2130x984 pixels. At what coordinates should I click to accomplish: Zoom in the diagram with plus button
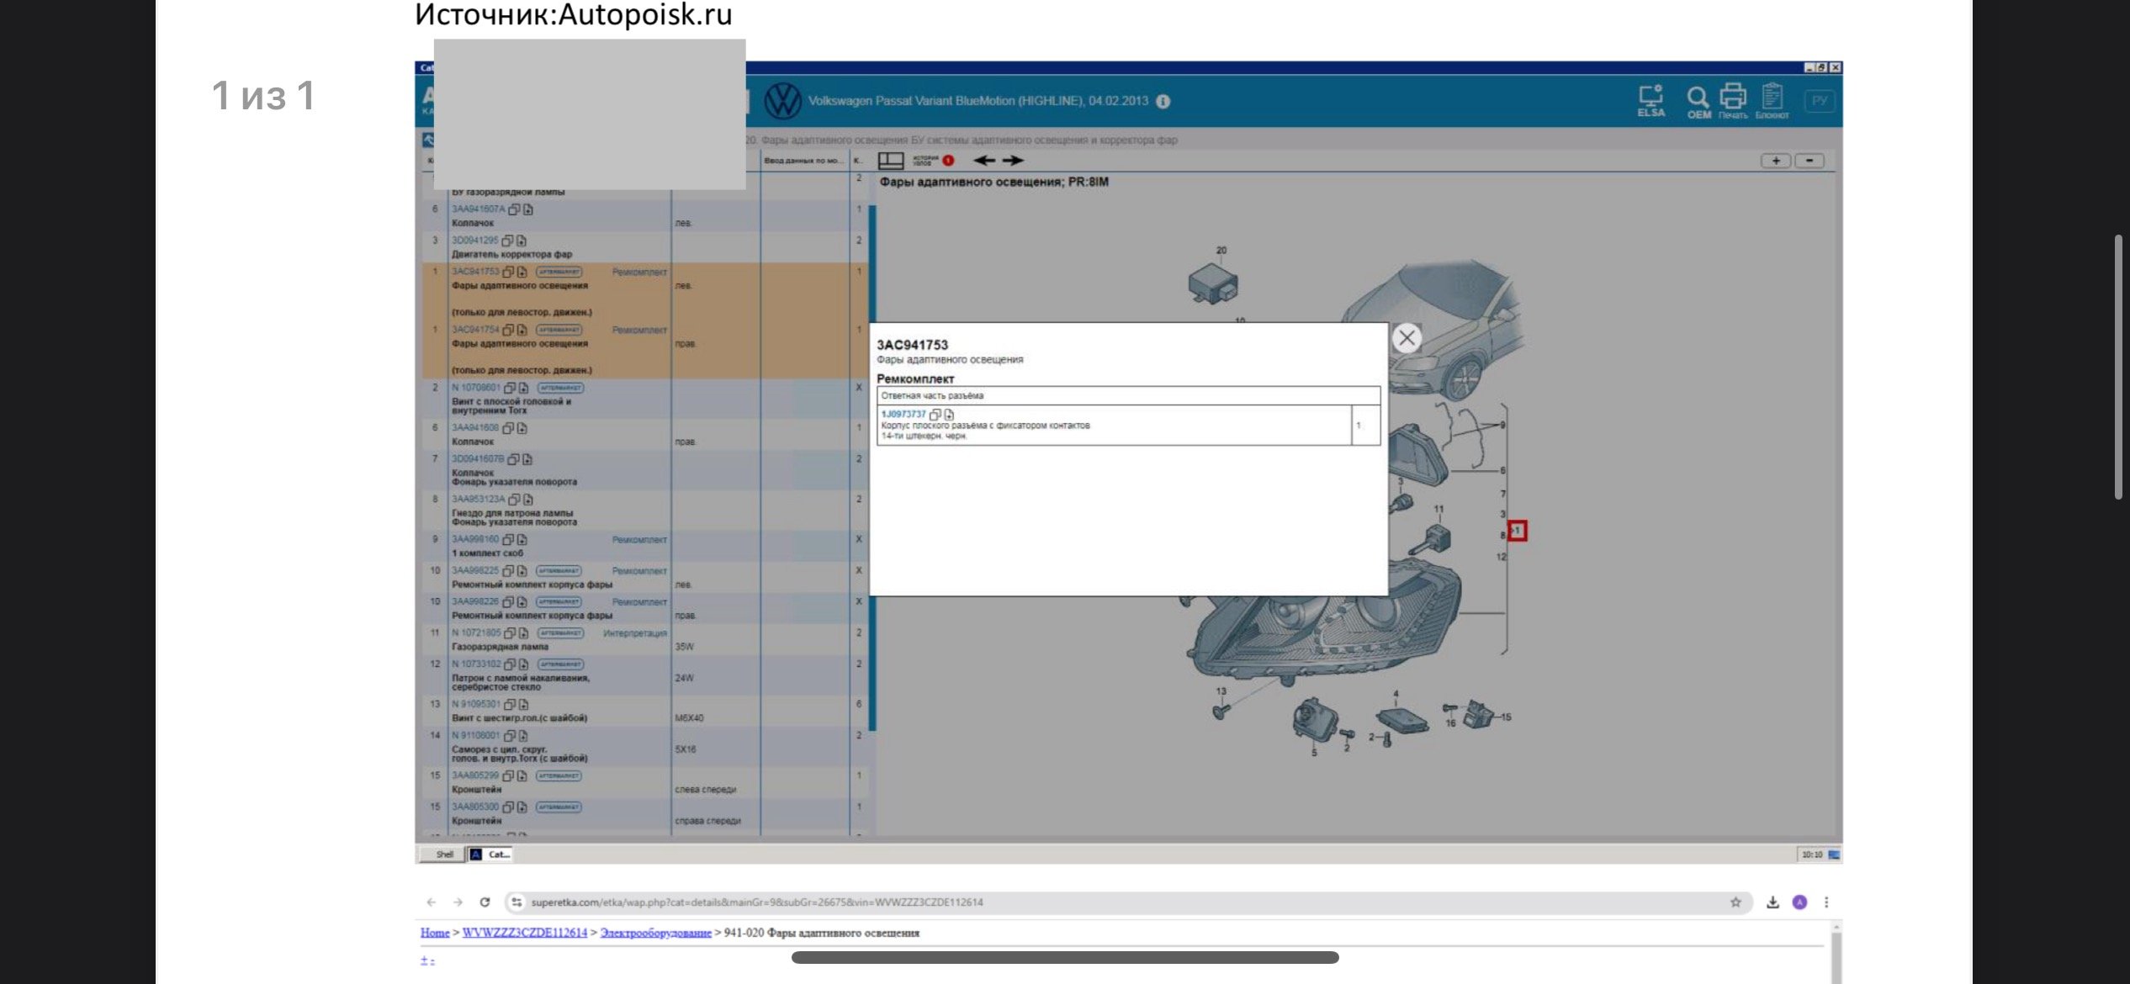pyautogui.click(x=1776, y=160)
